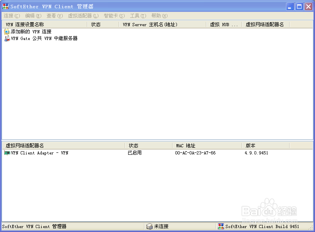Click 未连接 status bar text

click(161, 226)
